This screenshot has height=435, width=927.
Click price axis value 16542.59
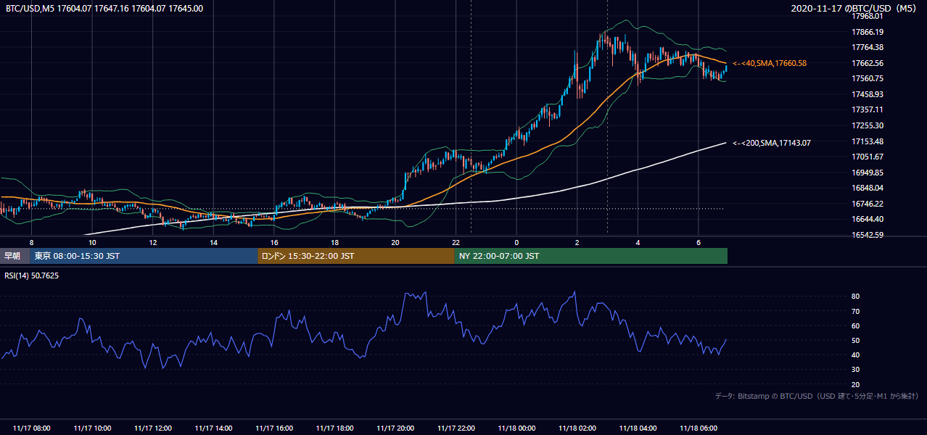[868, 235]
